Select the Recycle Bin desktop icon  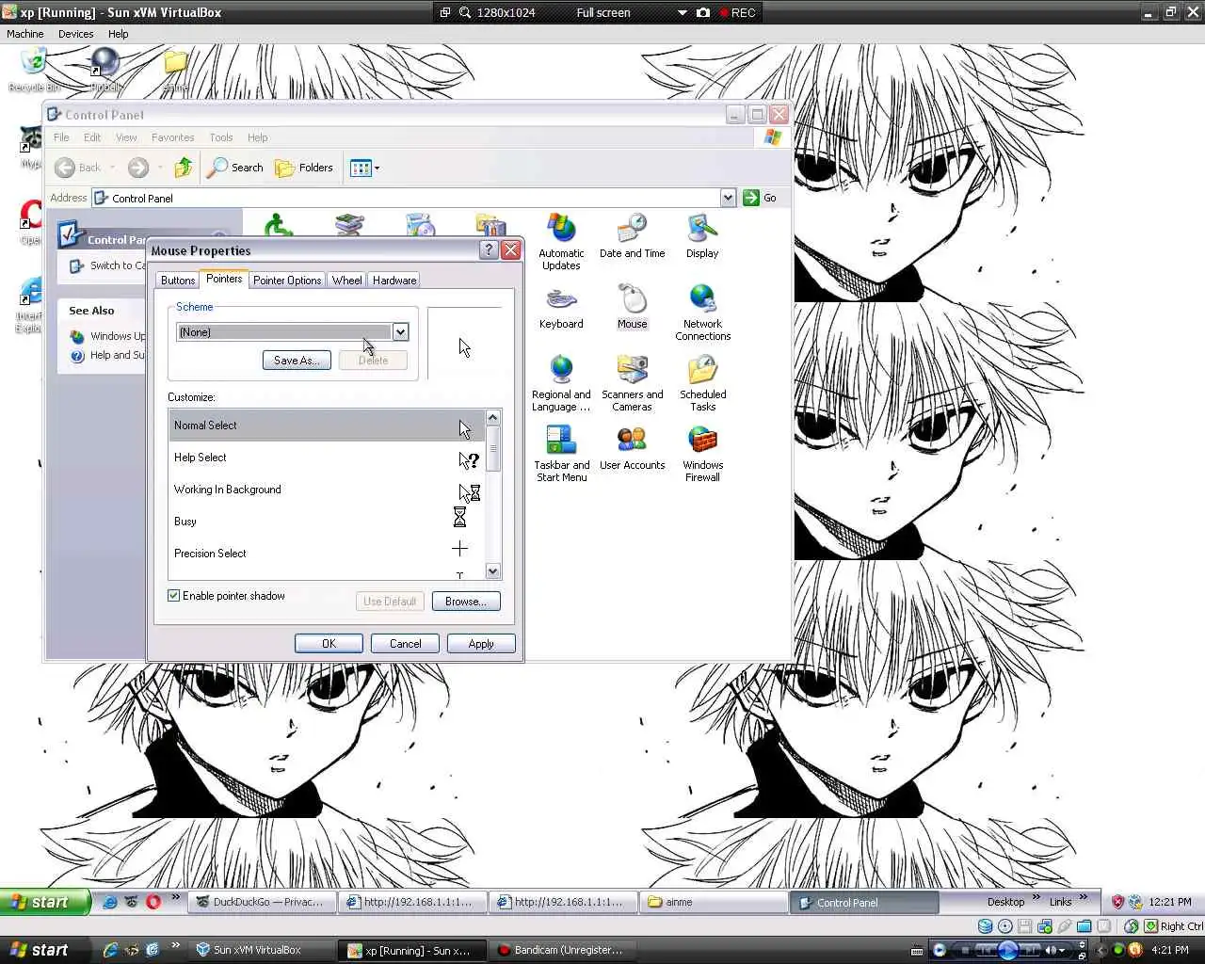33,71
